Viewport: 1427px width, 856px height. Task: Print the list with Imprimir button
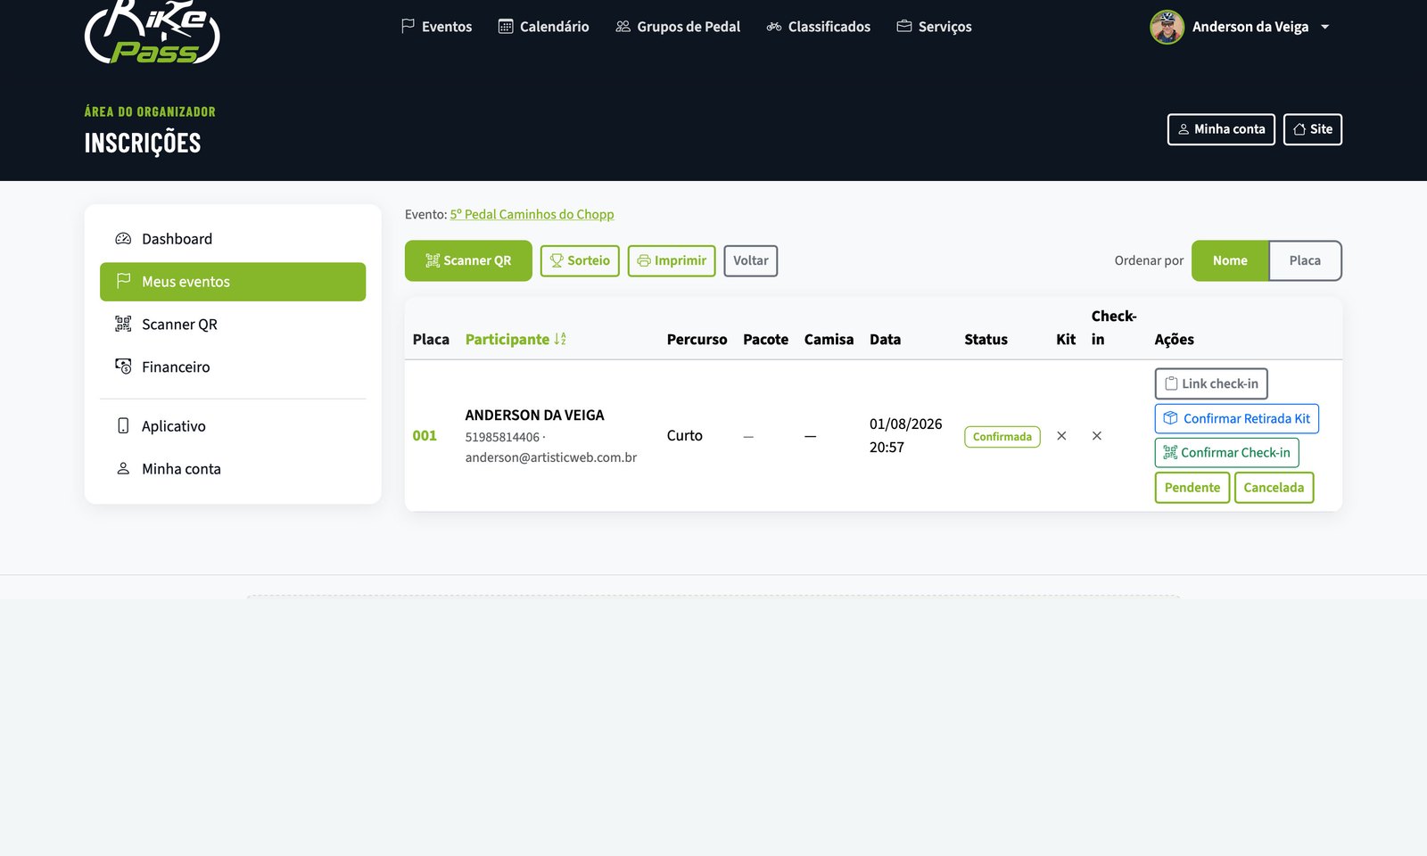[x=672, y=260]
